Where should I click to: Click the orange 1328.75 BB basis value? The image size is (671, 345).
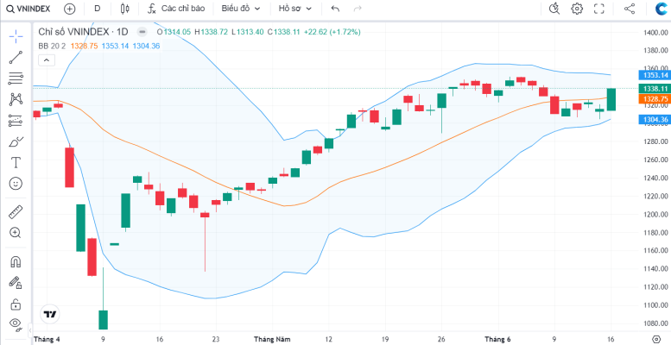(84, 46)
